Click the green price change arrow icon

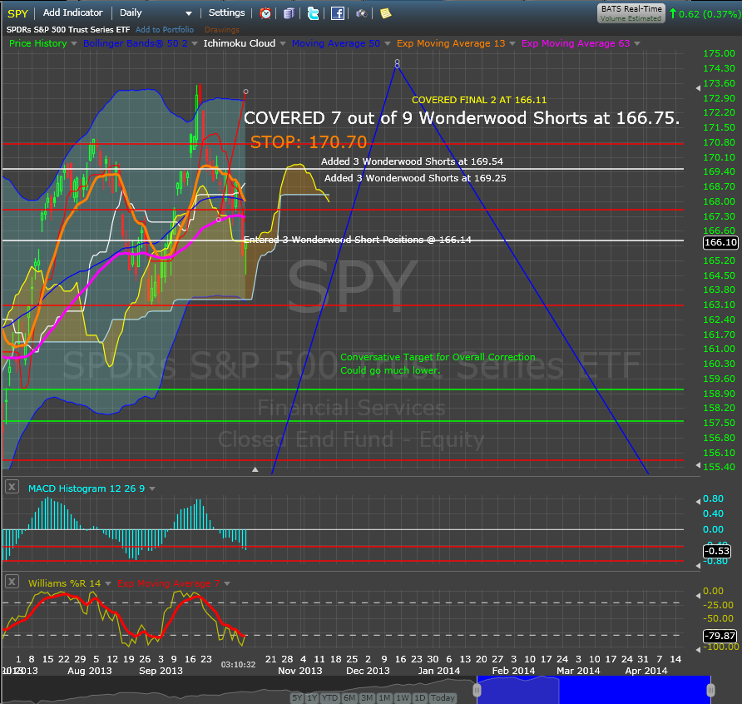pos(672,13)
